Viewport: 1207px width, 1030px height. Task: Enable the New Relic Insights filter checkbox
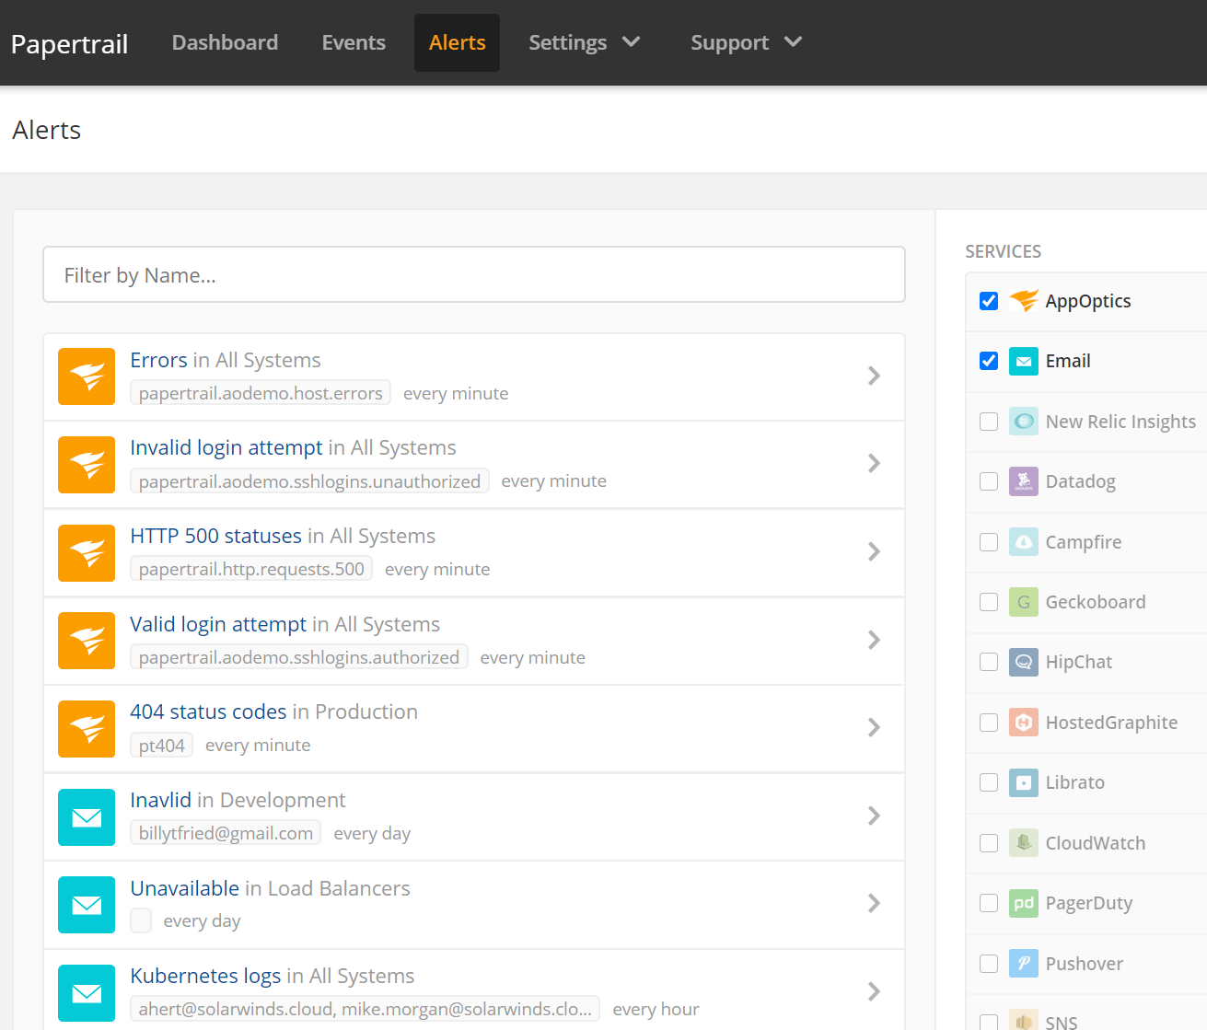pyautogui.click(x=988, y=421)
